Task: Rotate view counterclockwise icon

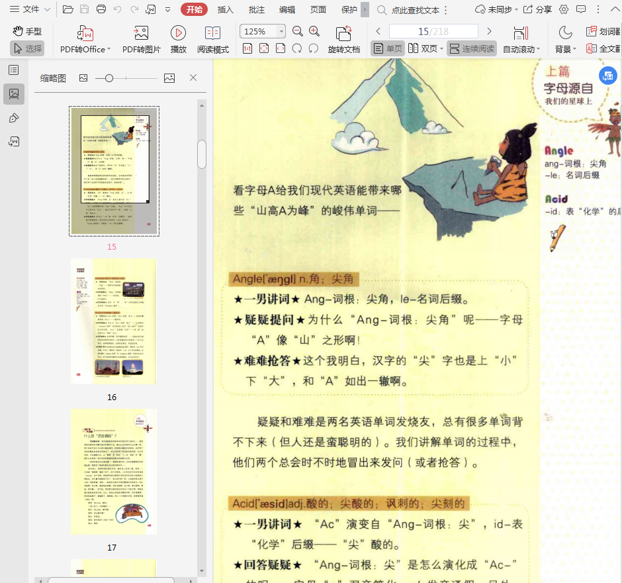Action: (314, 48)
